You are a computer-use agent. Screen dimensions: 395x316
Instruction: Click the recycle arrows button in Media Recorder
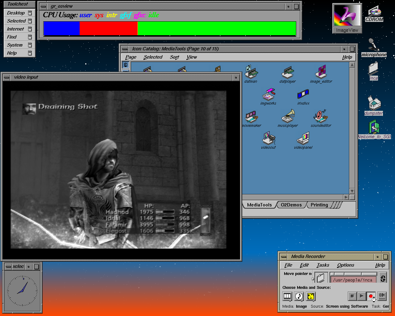pos(383,278)
